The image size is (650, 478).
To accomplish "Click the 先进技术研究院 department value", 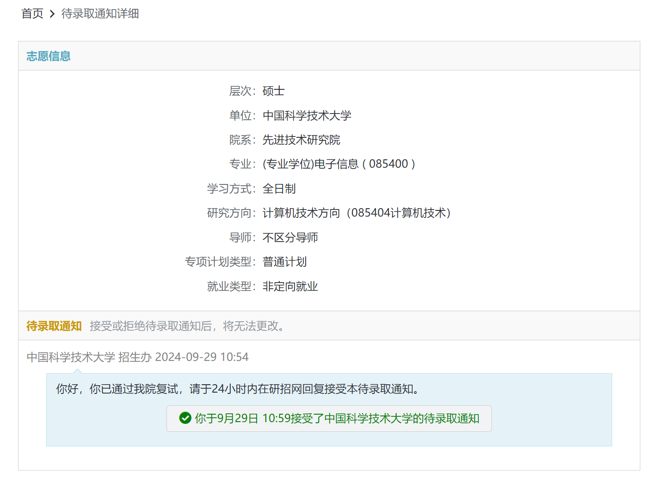I will (x=301, y=140).
